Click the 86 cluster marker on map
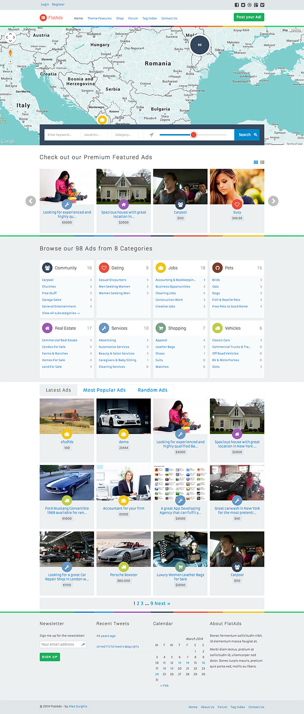Screen dimensions: 304x714 (x=199, y=45)
